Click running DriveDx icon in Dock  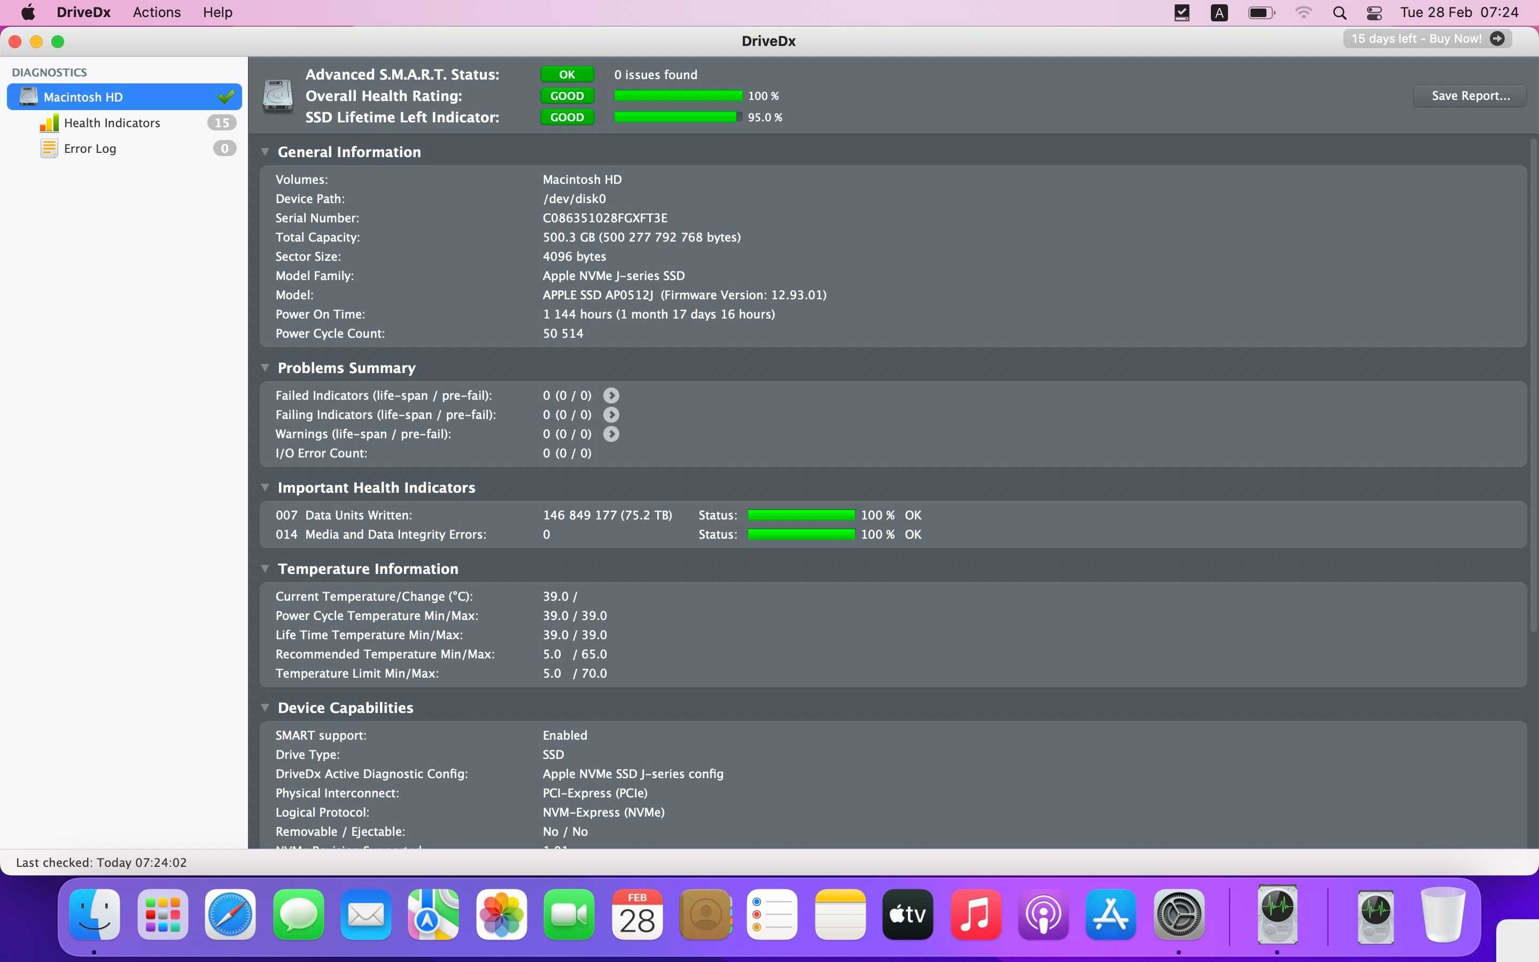point(1277,914)
